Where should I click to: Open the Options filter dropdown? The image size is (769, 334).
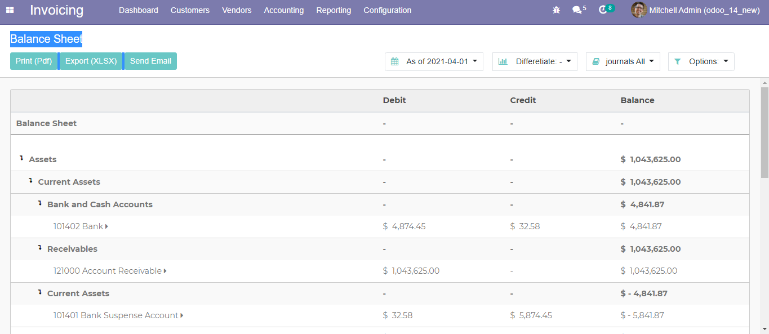click(x=701, y=61)
